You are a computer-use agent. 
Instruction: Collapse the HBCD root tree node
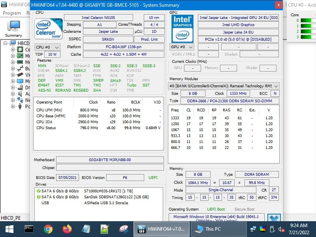(x=6, y=43)
